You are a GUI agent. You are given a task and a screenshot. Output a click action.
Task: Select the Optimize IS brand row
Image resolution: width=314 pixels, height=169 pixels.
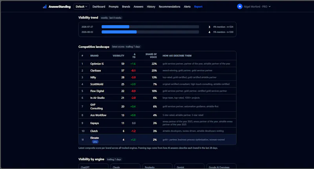157,64
